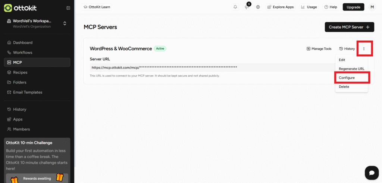This screenshot has width=382, height=183.
Task: Open OttoKit Learn
Action: coord(97,7)
